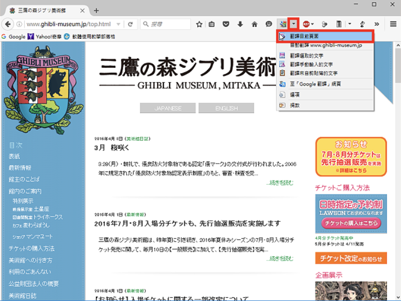This screenshot has width=401, height=301.
Task: Choose translate manually entered text item
Action: coord(325,64)
